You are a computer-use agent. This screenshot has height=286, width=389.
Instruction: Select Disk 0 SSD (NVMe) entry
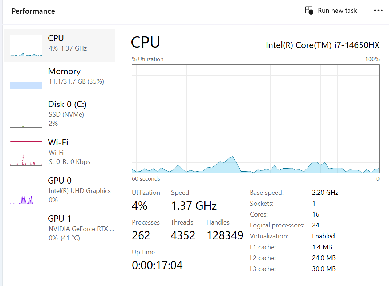[66, 114]
